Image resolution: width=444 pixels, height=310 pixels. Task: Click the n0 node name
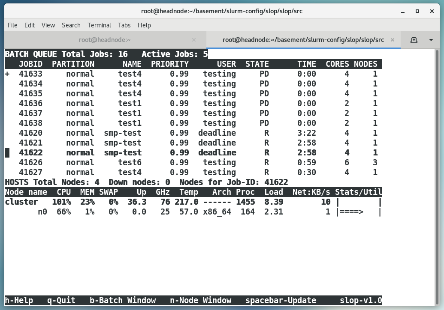(x=42, y=212)
